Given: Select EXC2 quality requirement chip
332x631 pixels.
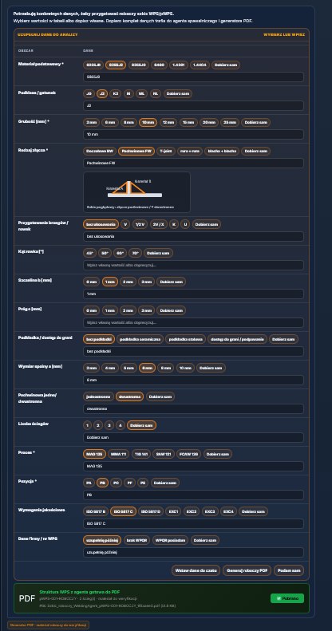Looking at the screenshot, I should tap(191, 511).
